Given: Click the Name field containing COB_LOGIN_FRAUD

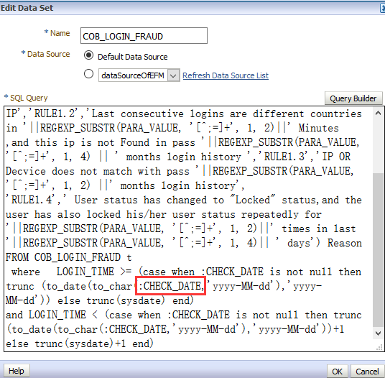Looking at the screenshot, I should [144, 36].
